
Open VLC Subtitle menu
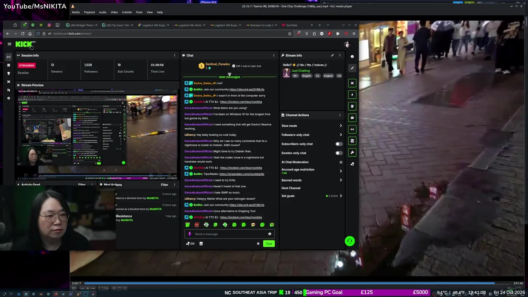tap(127, 12)
